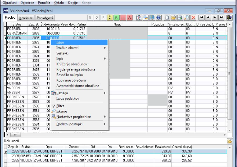Go to last record arrow button
237x167 pixels.
pyautogui.click(x=221, y=18)
